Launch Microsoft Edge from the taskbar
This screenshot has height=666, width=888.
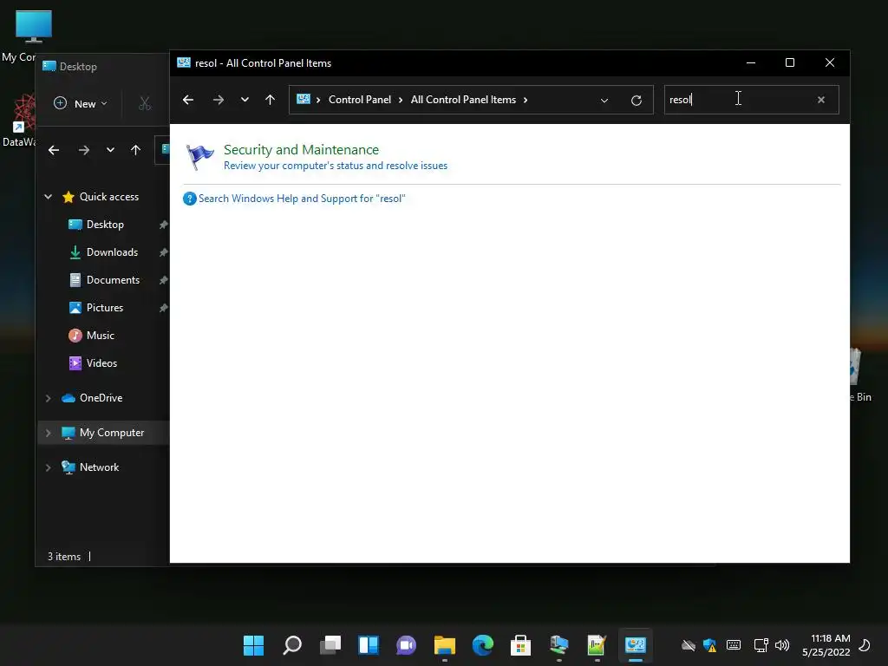[x=482, y=645]
